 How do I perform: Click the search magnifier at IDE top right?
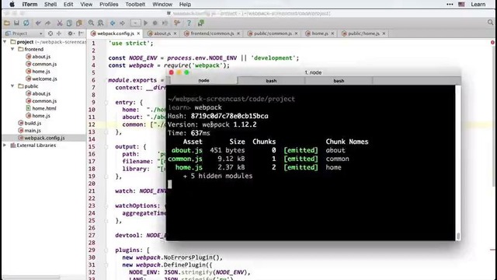coord(490,23)
